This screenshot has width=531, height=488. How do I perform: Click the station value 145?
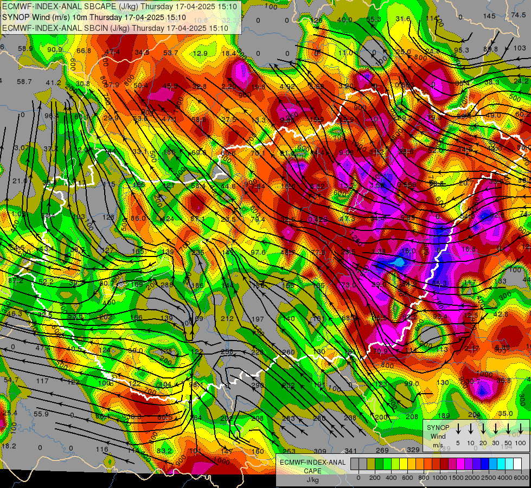[x=489, y=16]
